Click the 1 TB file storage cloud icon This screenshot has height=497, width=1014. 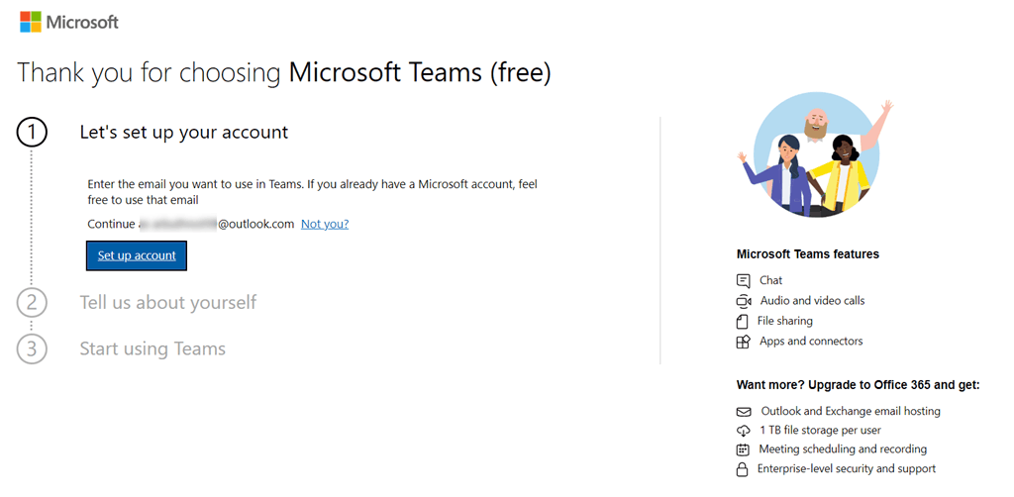pyautogui.click(x=744, y=431)
